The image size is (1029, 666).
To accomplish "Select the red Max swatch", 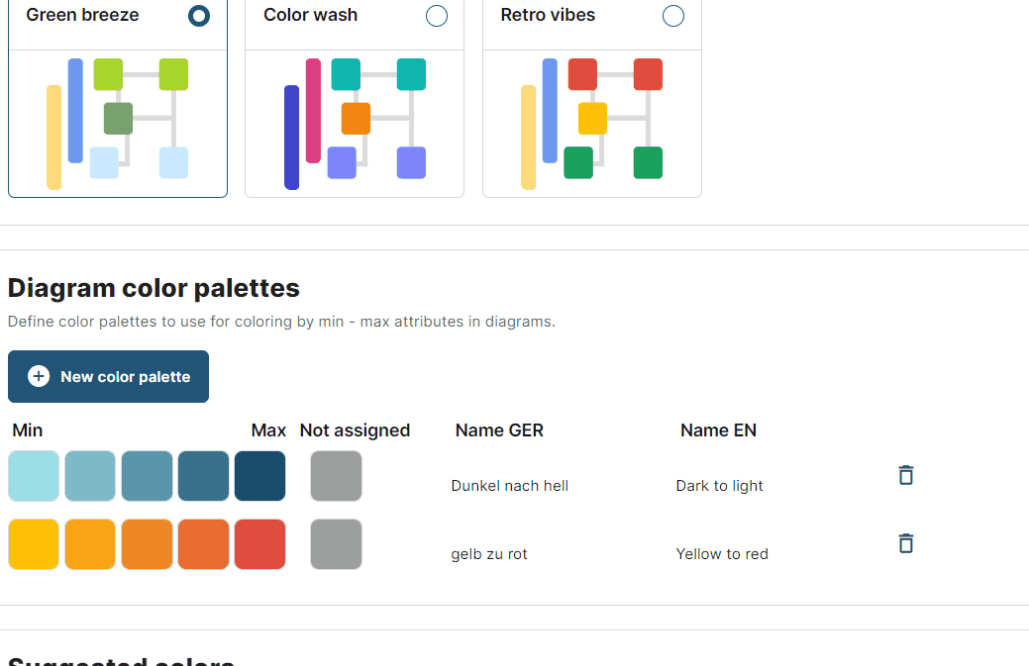I will 259,543.
